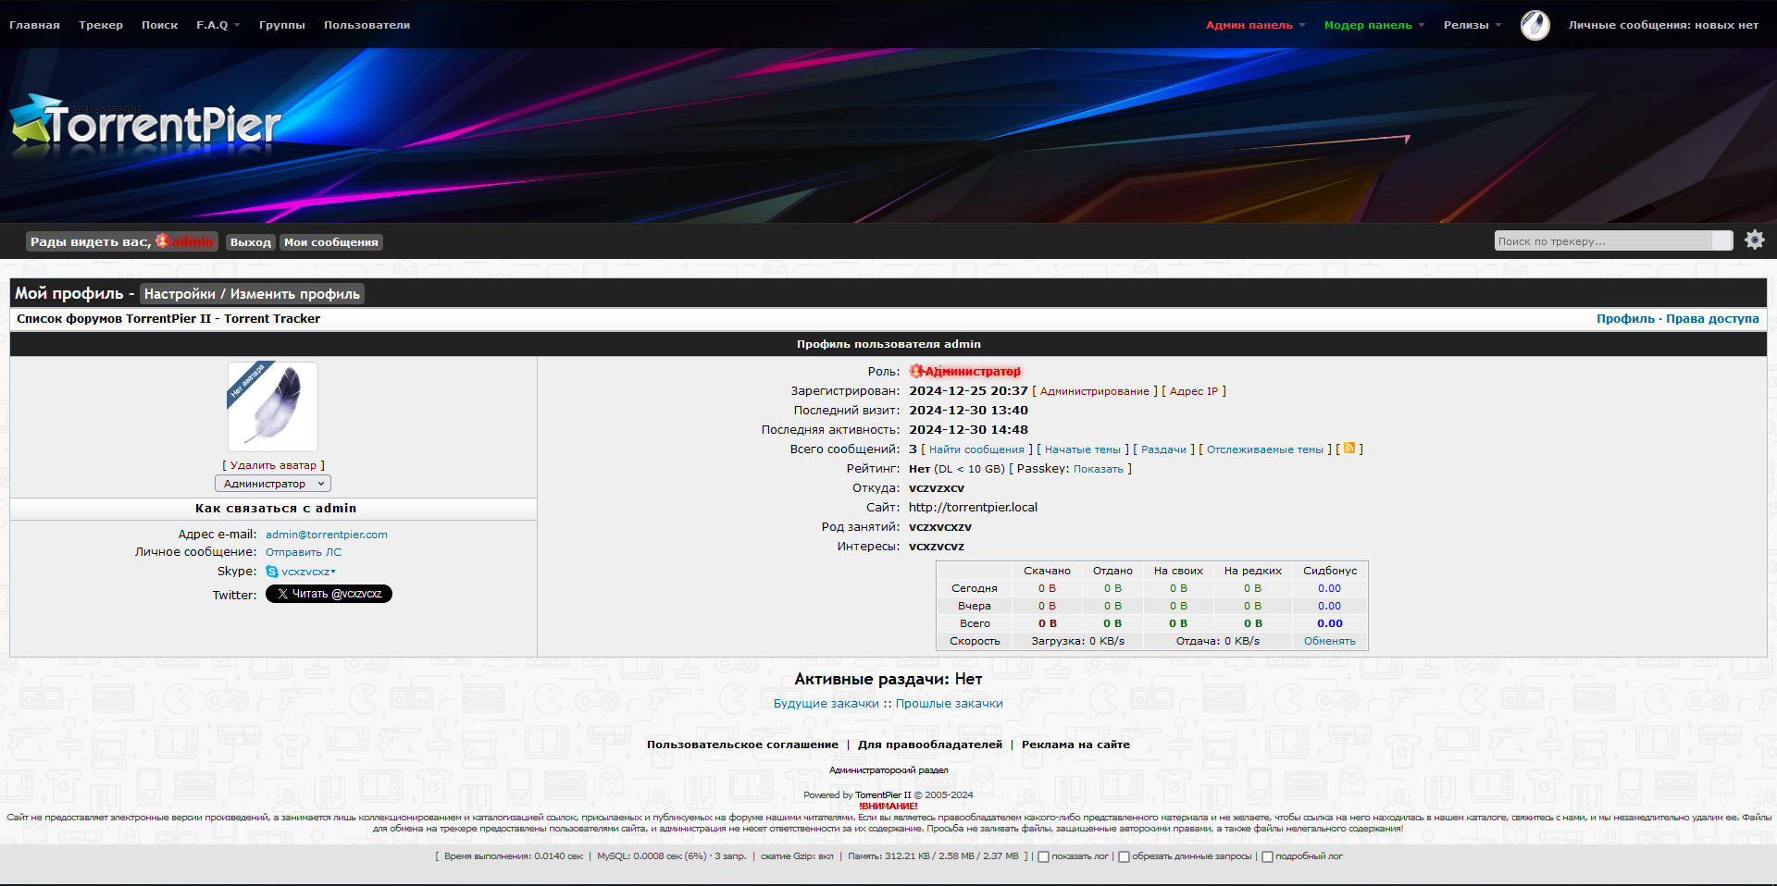
Task: Open tracker settings gear icon
Action: coord(1754,240)
